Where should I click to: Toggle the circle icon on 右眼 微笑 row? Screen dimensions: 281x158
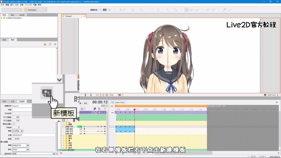tap(61, 134)
